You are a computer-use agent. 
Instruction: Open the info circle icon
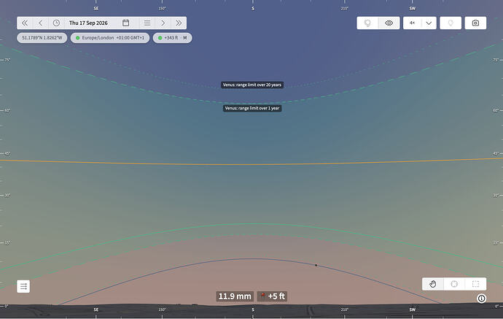point(482,299)
